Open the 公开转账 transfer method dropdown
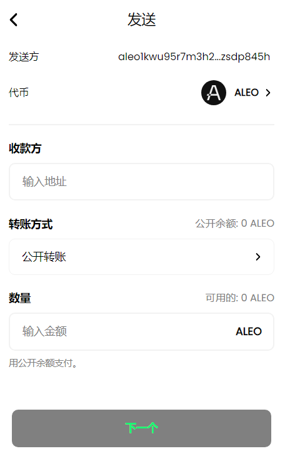The height and width of the screenshot is (461, 285). pos(141,257)
